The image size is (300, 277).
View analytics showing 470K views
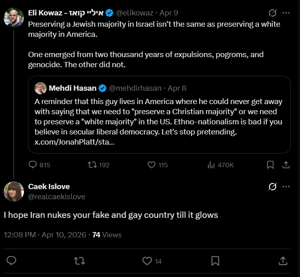pos(211,165)
